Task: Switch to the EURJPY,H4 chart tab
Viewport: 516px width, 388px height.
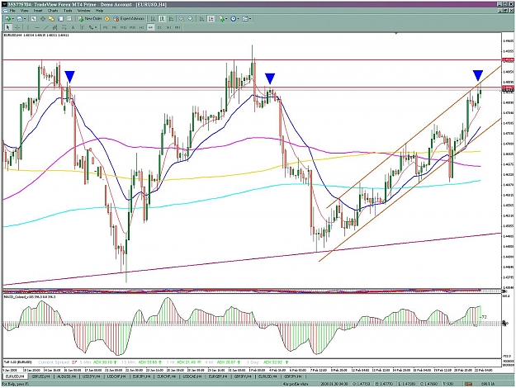Action: tap(143, 376)
